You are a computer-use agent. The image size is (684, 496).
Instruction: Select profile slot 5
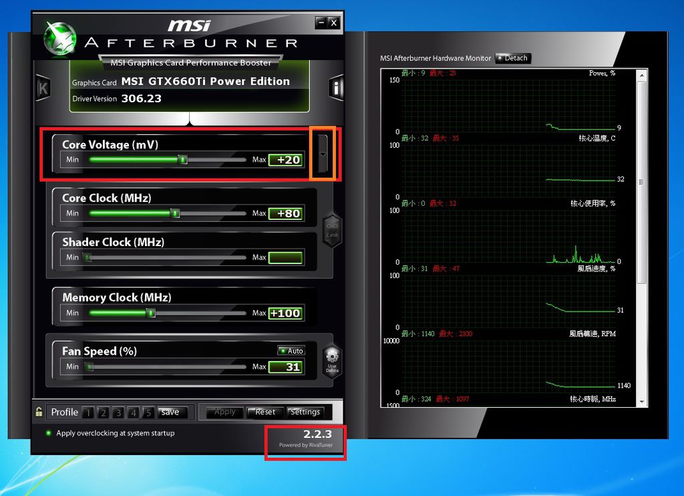[148, 412]
